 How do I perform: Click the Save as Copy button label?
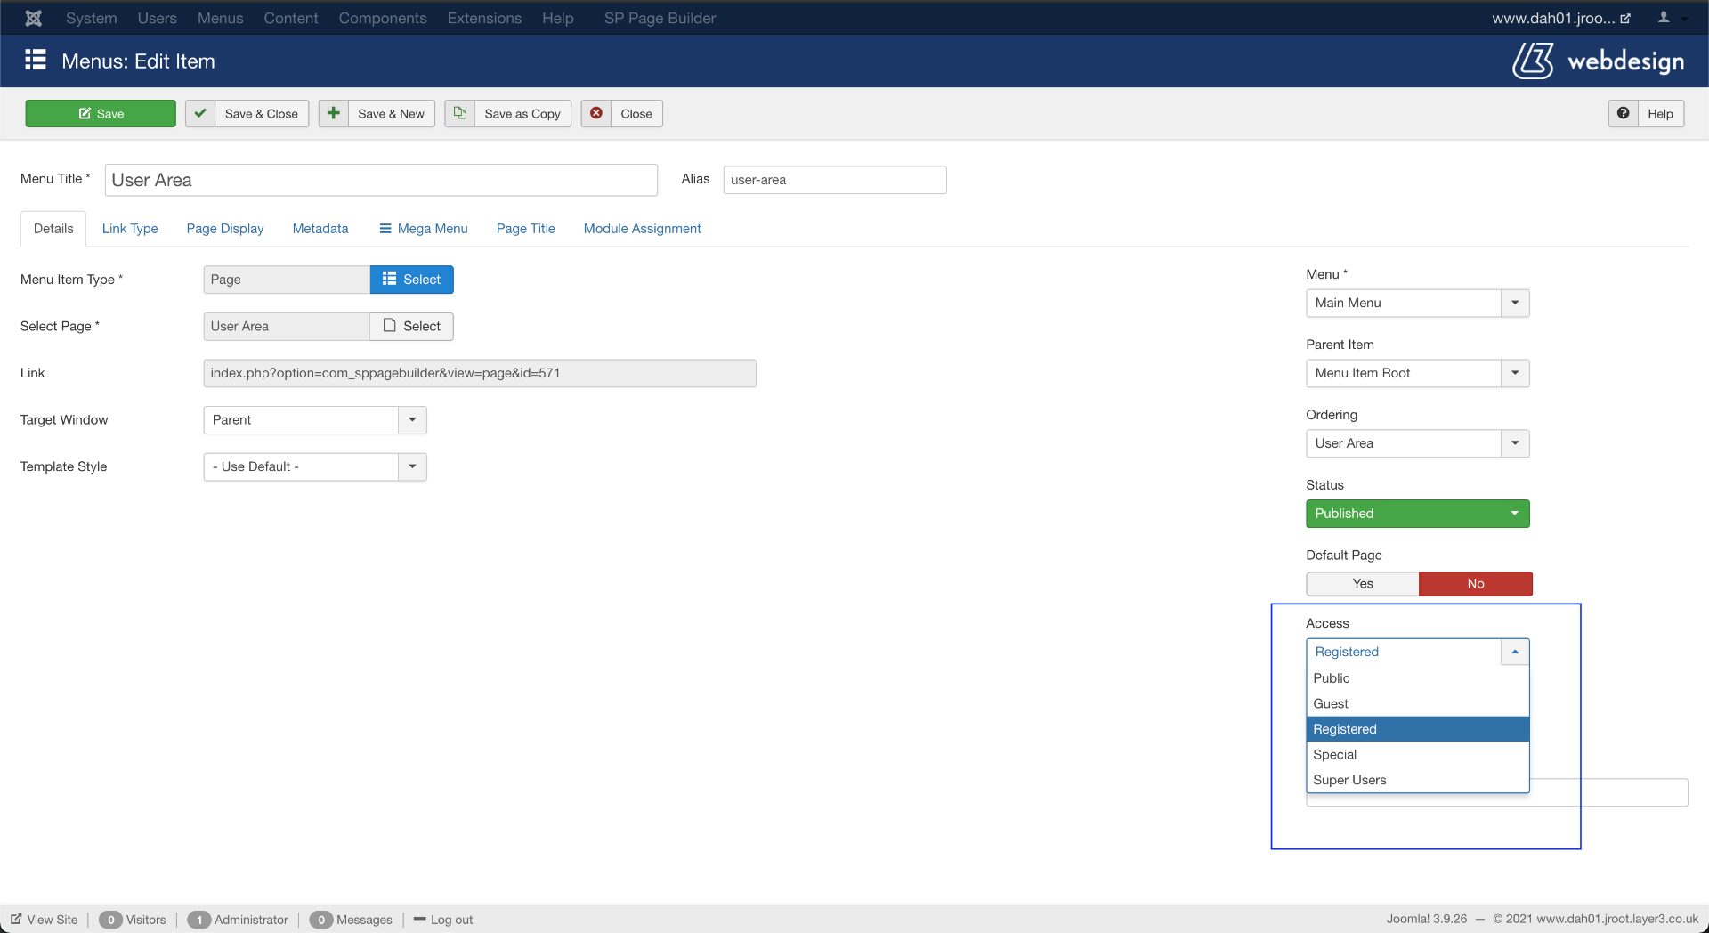pos(522,113)
